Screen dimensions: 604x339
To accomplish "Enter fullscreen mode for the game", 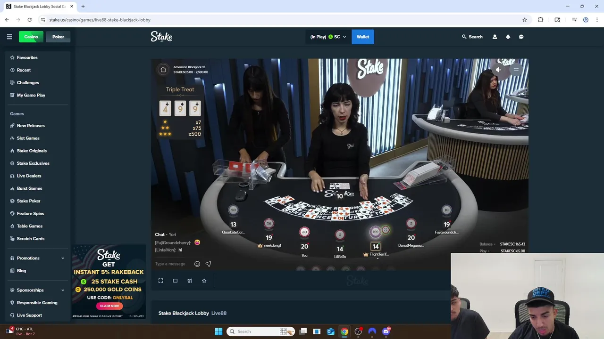I will 161,281.
